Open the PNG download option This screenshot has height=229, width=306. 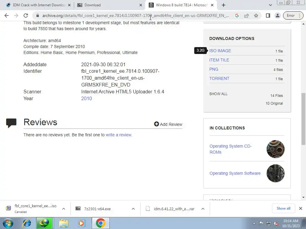click(x=214, y=69)
